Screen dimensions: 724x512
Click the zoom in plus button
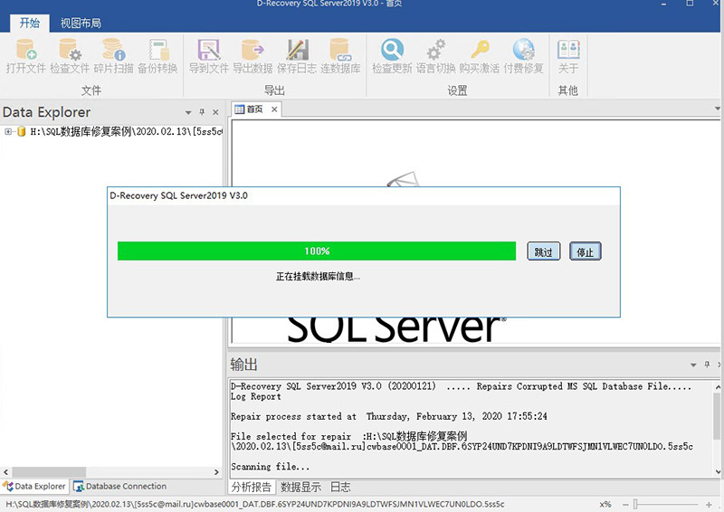(x=709, y=505)
